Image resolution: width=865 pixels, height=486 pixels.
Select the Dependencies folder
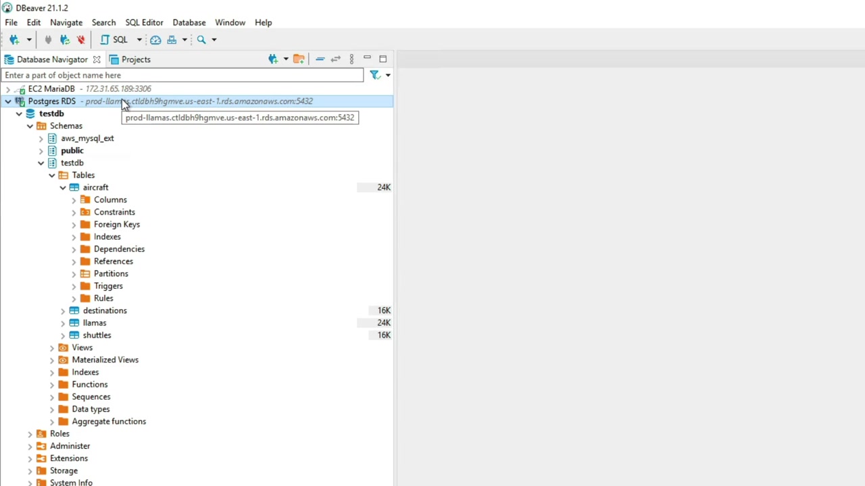119,249
